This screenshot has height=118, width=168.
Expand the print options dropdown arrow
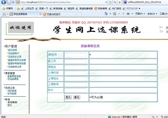coord(132,14)
